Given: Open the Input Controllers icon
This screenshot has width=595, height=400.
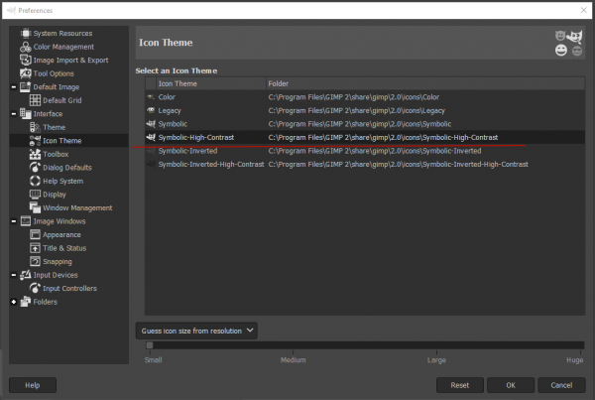Looking at the screenshot, I should pos(35,288).
